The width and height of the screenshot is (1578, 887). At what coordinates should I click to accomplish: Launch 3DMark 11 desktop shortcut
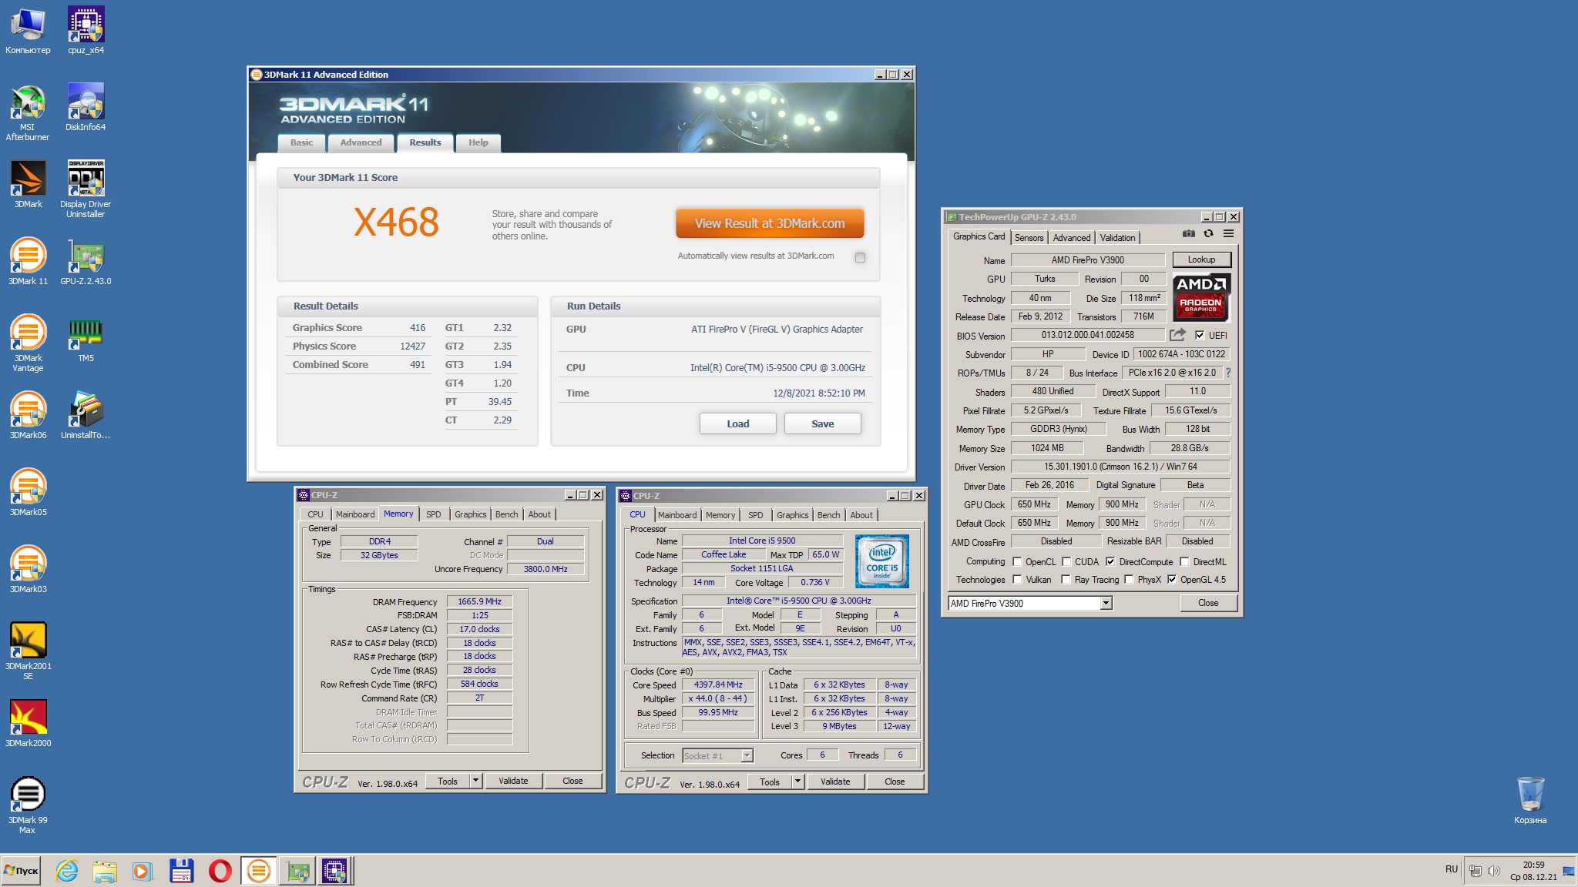pos(28,262)
